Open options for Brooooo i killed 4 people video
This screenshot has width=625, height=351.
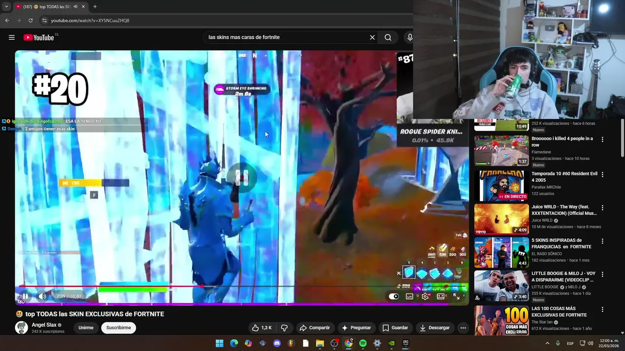602,139
